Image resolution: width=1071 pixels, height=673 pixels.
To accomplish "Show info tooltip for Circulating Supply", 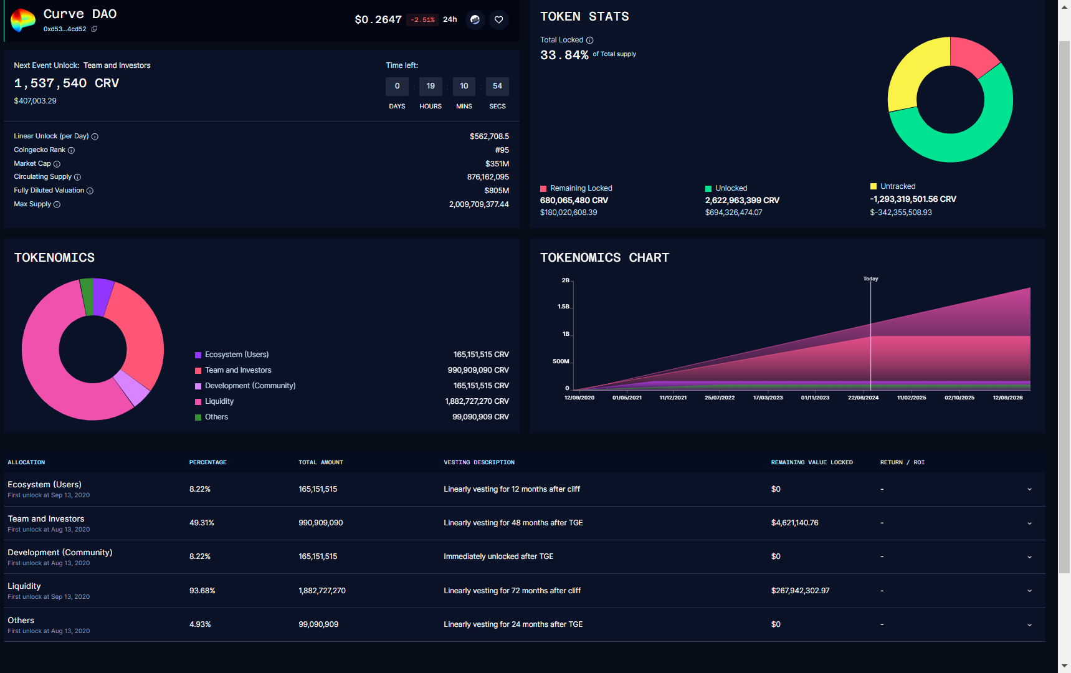I will click(77, 177).
